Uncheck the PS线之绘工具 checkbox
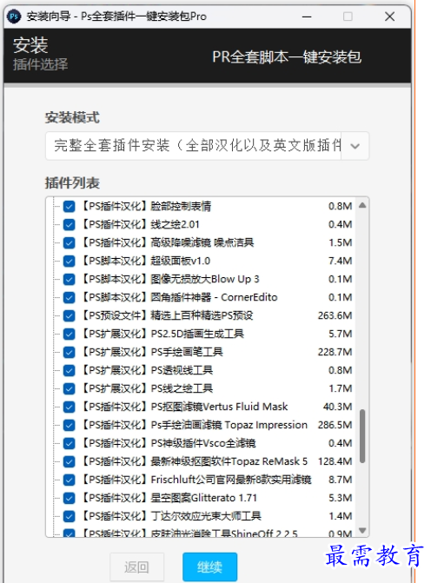The height and width of the screenshot is (583, 431). point(70,388)
